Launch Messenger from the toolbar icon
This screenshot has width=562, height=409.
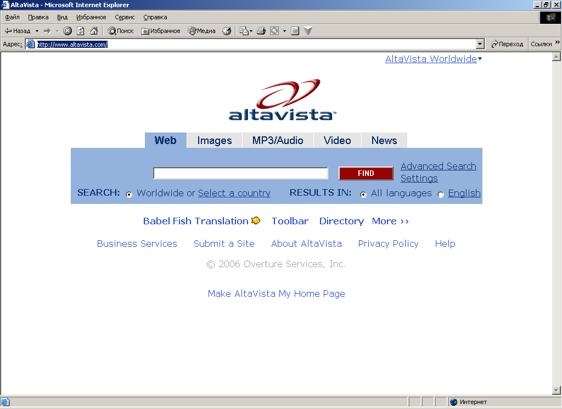point(308,31)
